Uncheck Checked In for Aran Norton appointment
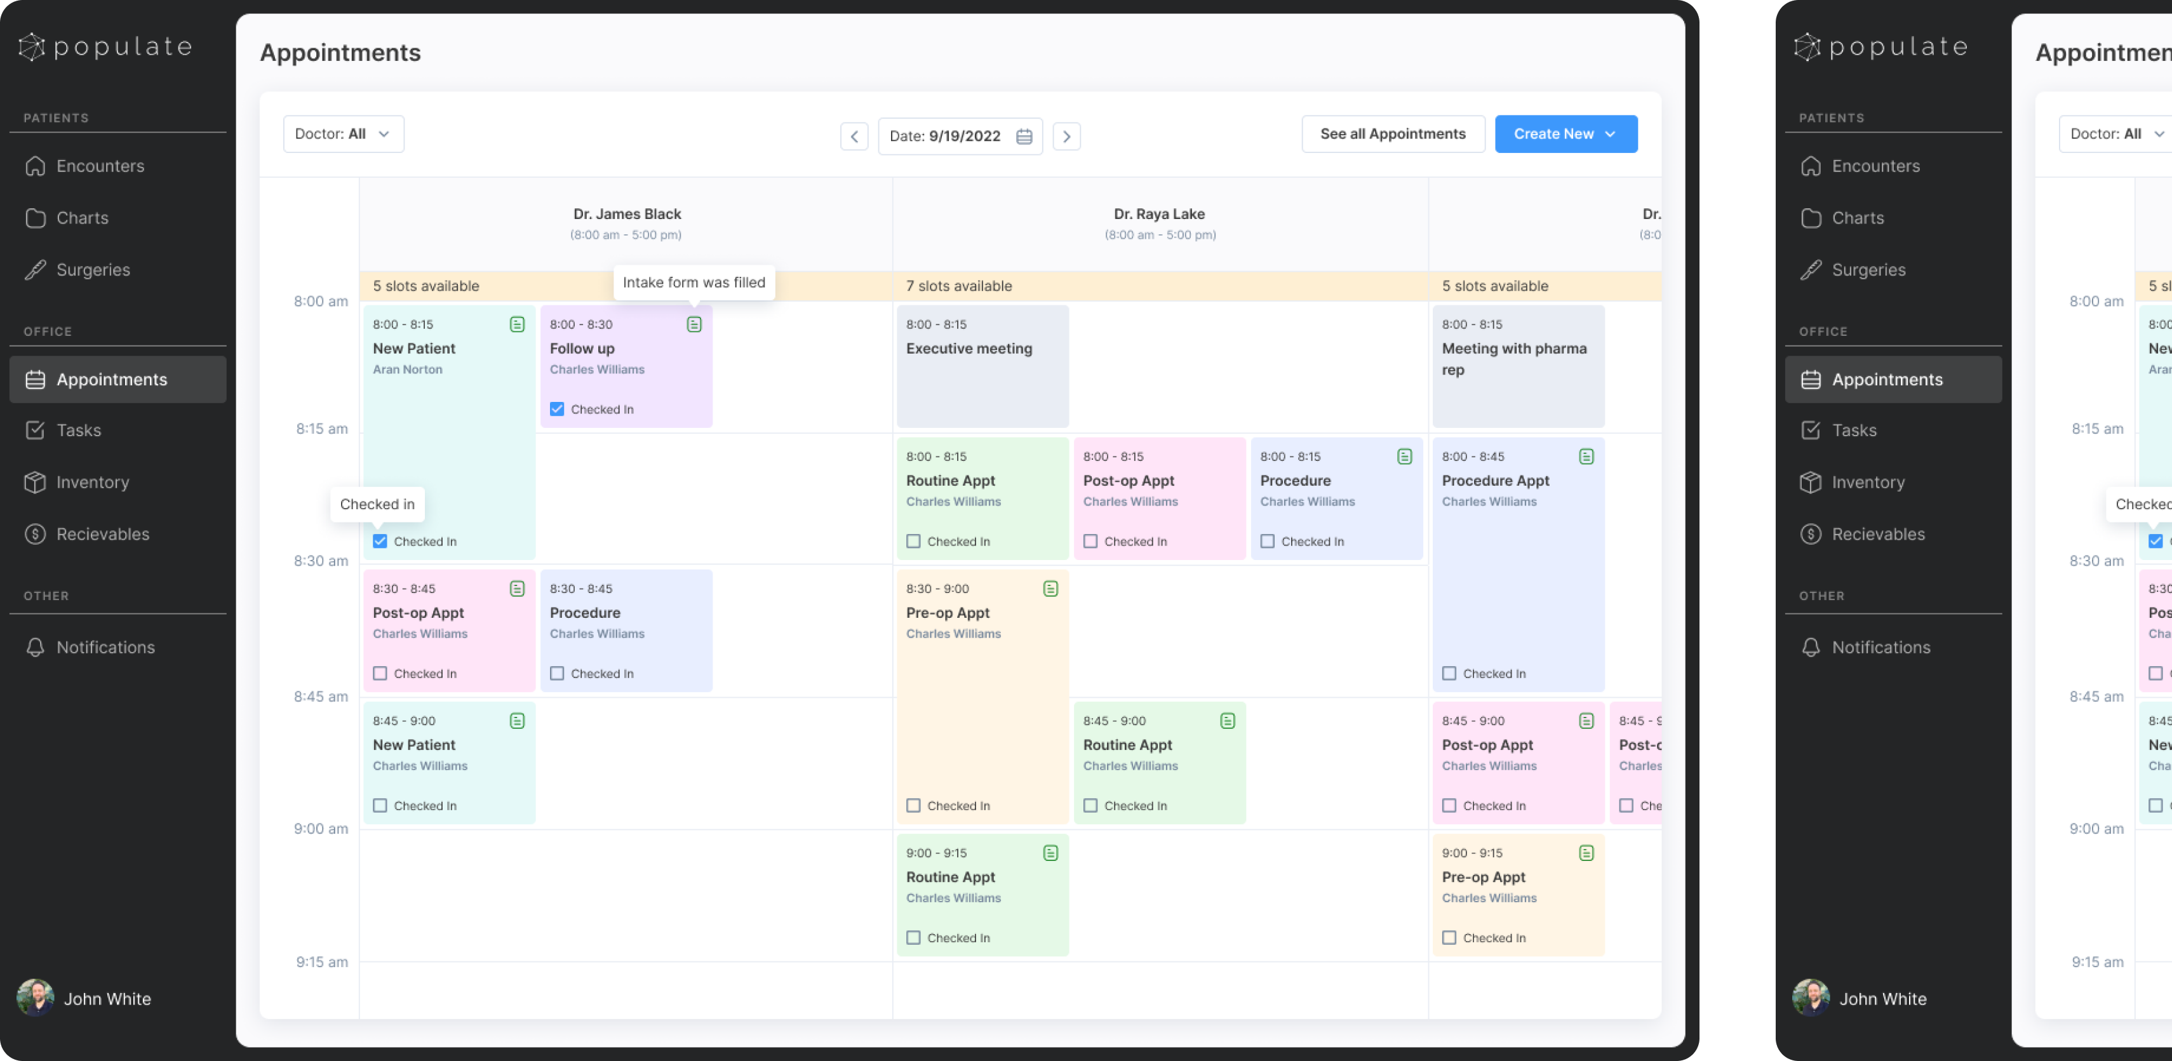2172x1061 pixels. coord(380,541)
